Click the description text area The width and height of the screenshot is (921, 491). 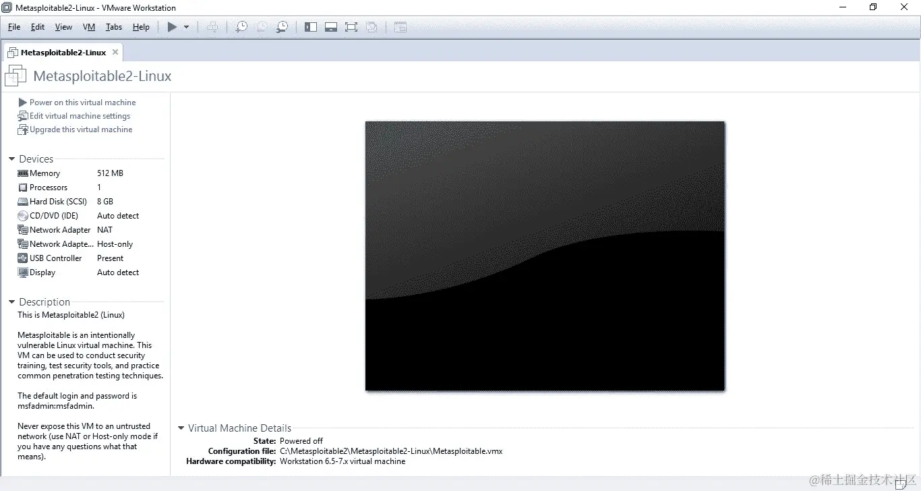(90, 386)
